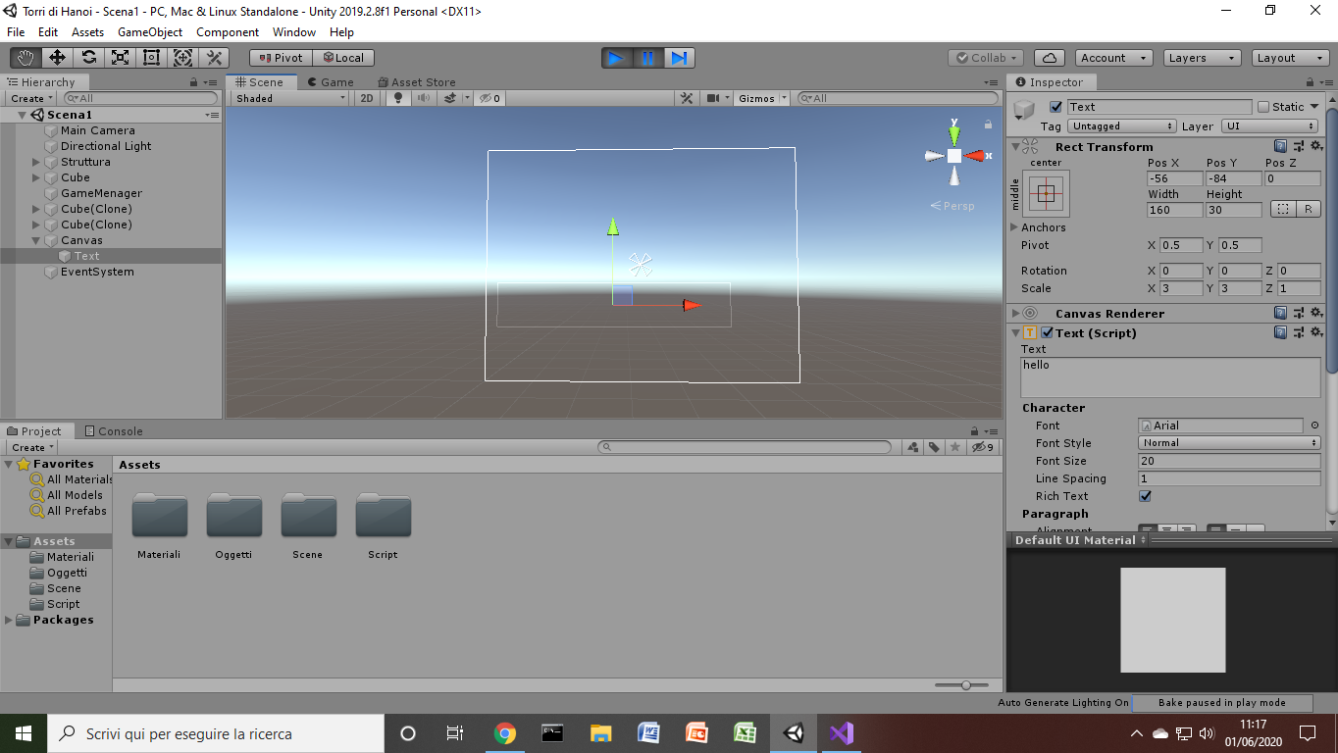1338x753 pixels.
Task: Open the Tag dropdown showing Untagged
Action: point(1122,126)
